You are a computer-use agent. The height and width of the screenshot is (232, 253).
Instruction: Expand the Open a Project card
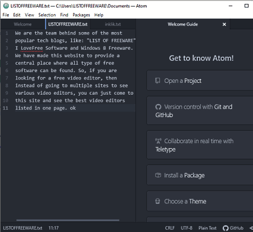pos(200,81)
